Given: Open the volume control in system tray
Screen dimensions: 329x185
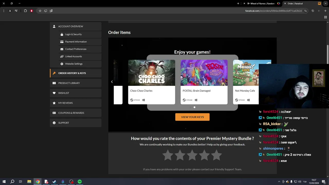Looking at the screenshot, I should (300, 182).
